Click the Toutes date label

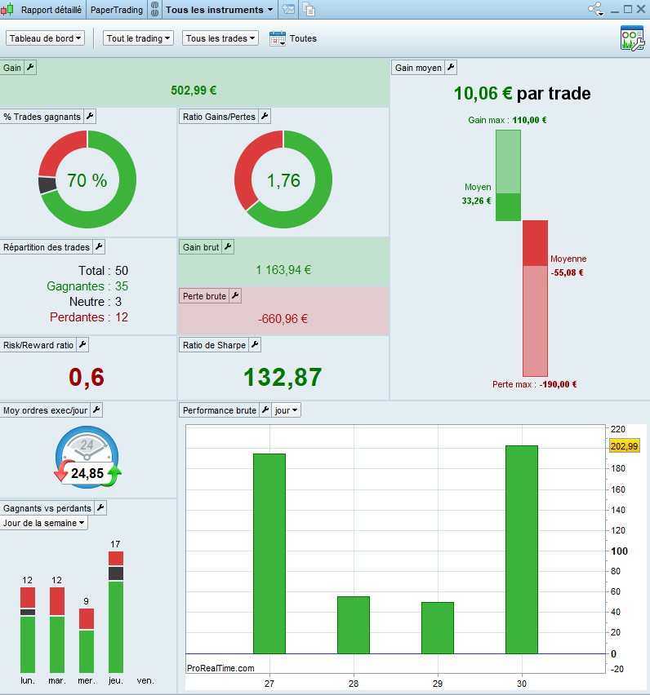click(x=303, y=38)
